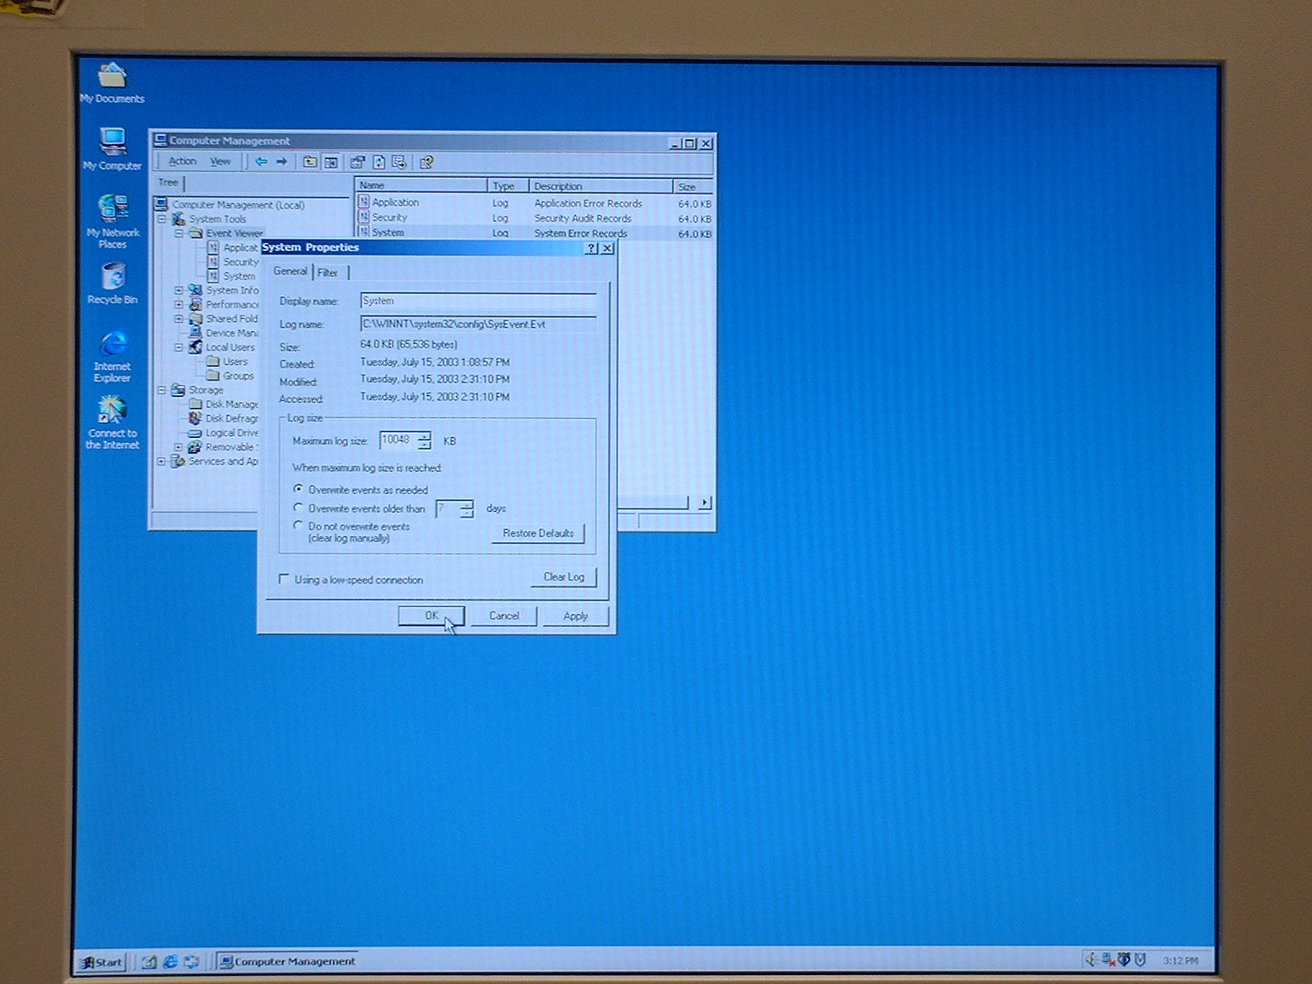Switch to the Filter tab
The height and width of the screenshot is (984, 1312).
(328, 272)
